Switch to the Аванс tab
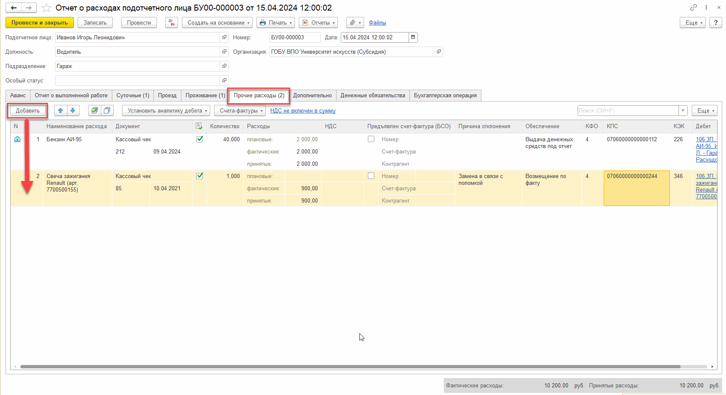 (x=18, y=95)
